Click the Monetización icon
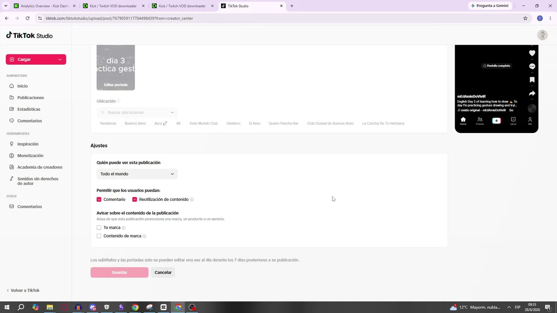 (x=12, y=156)
